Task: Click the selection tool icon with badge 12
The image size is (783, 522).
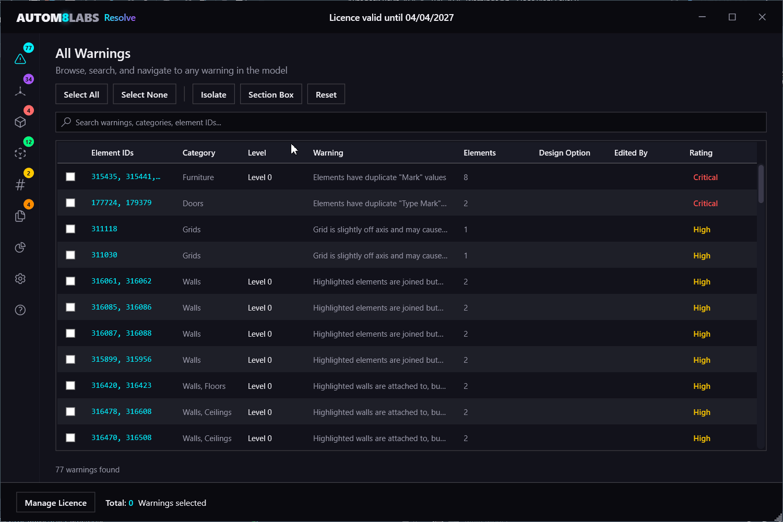Action: (20, 153)
